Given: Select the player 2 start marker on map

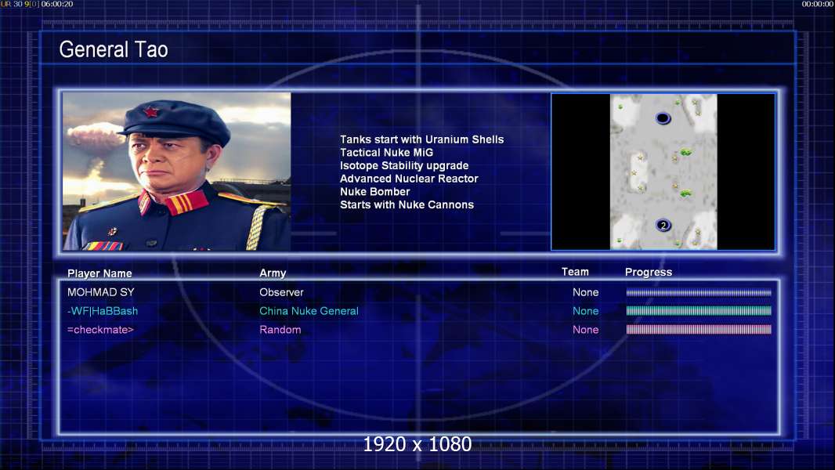Looking at the screenshot, I should pyautogui.click(x=663, y=225).
